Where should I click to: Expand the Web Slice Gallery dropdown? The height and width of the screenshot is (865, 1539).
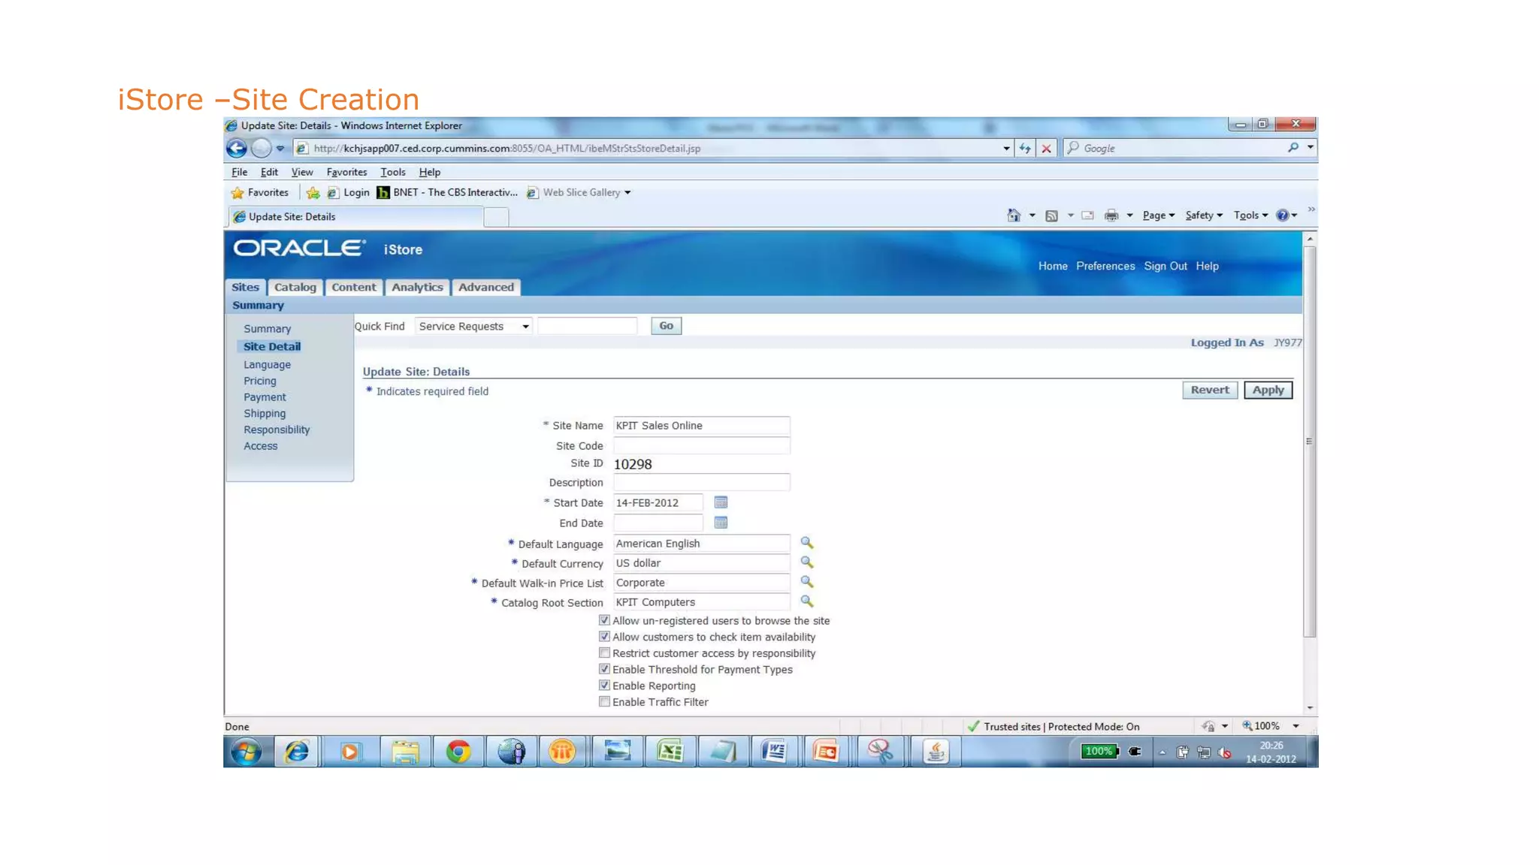(627, 192)
